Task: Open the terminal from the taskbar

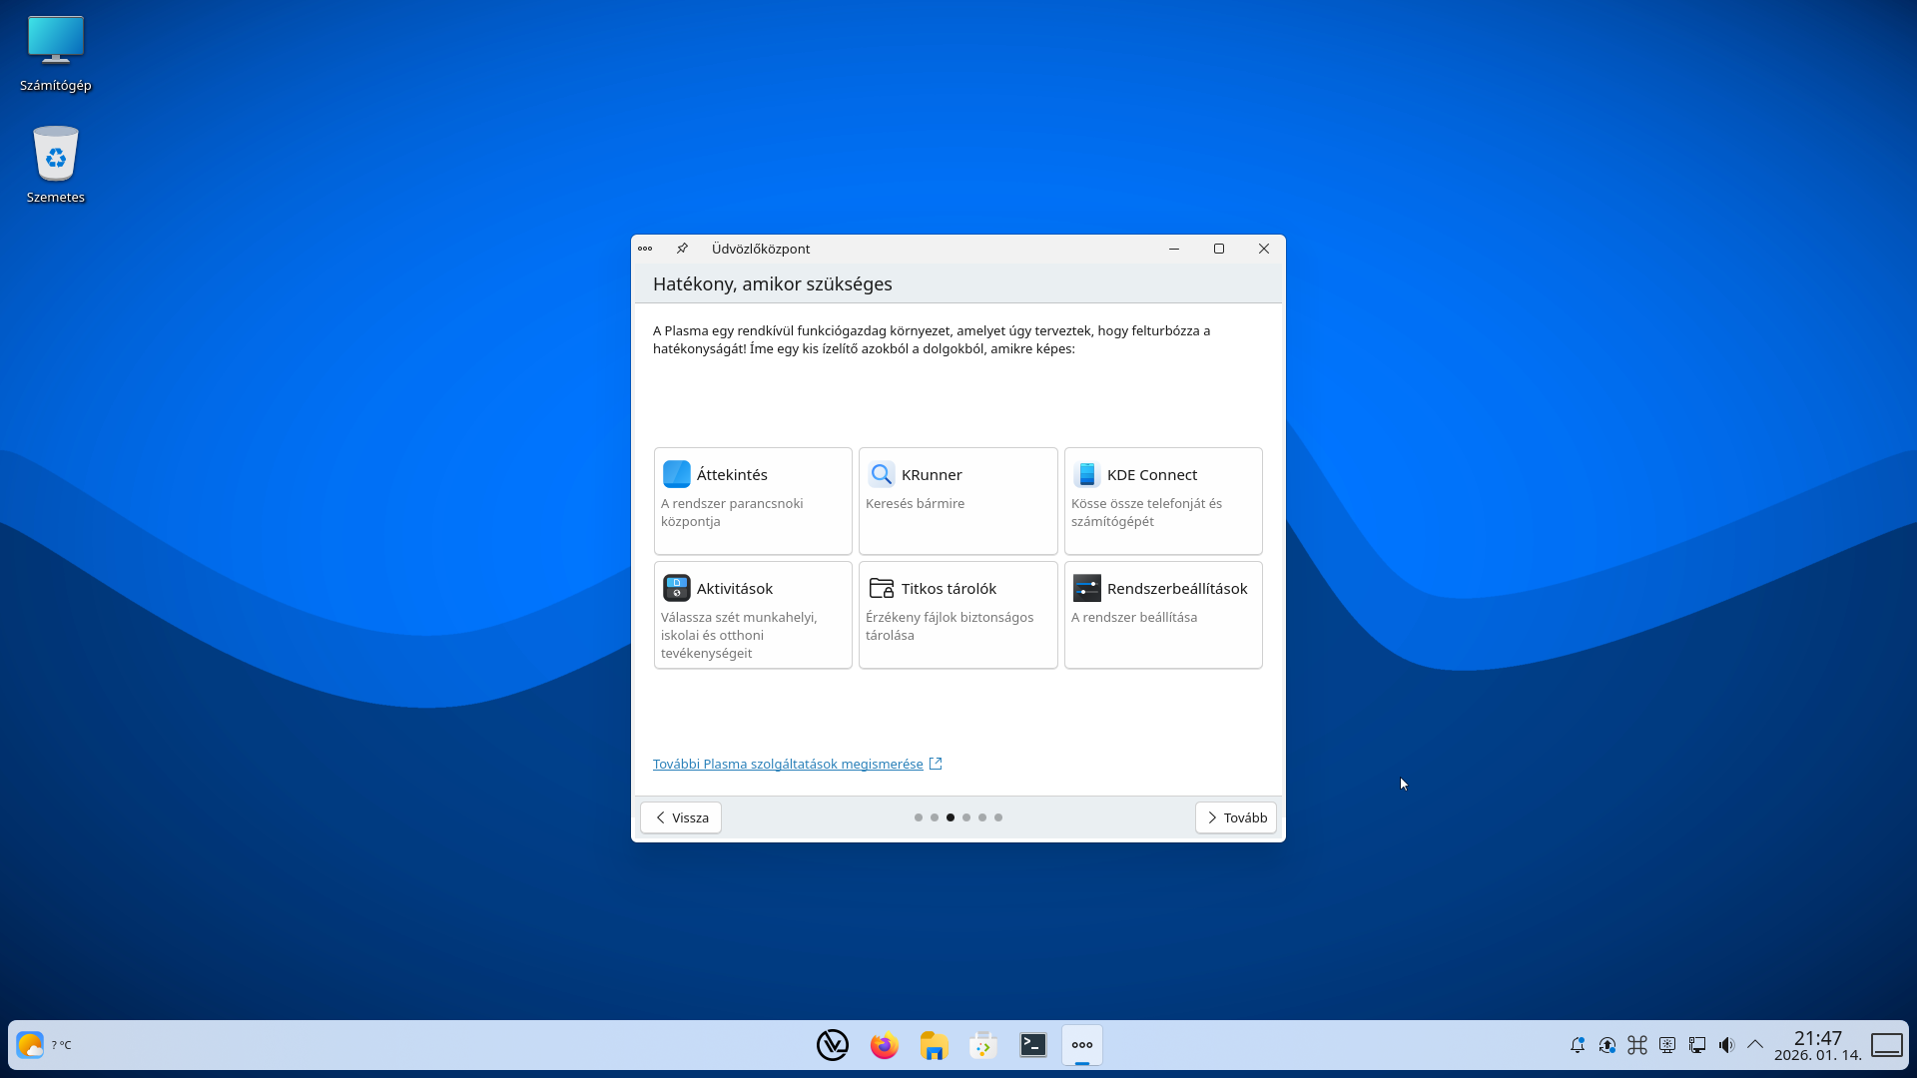Action: click(x=1033, y=1045)
